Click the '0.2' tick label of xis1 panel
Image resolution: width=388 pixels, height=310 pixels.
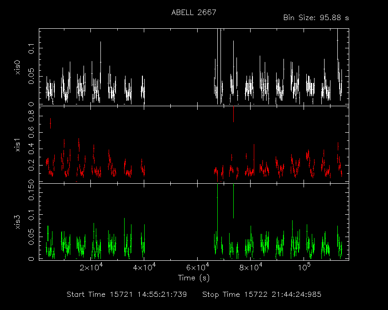click(31, 165)
